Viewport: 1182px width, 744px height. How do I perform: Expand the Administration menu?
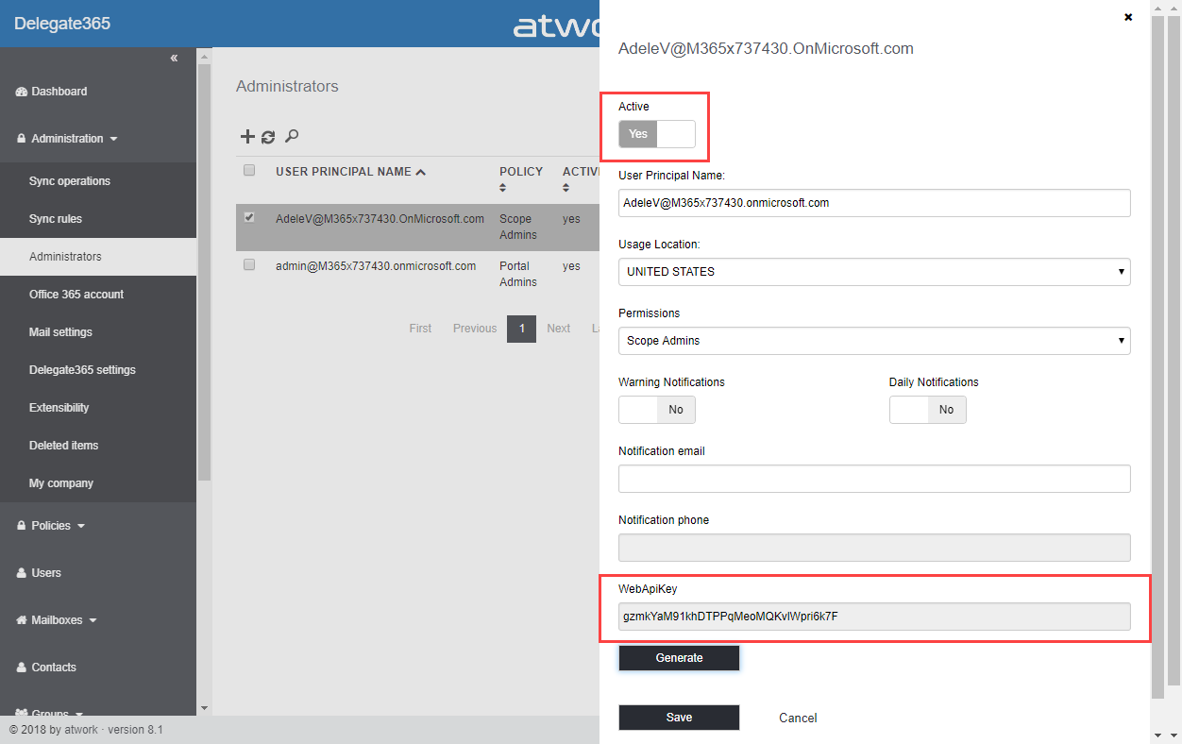[75, 139]
